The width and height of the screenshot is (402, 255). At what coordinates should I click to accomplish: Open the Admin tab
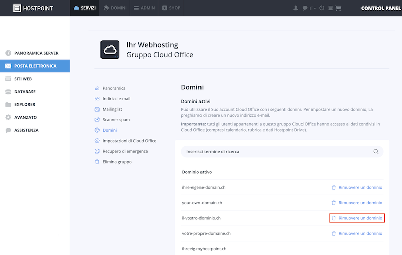(x=144, y=8)
